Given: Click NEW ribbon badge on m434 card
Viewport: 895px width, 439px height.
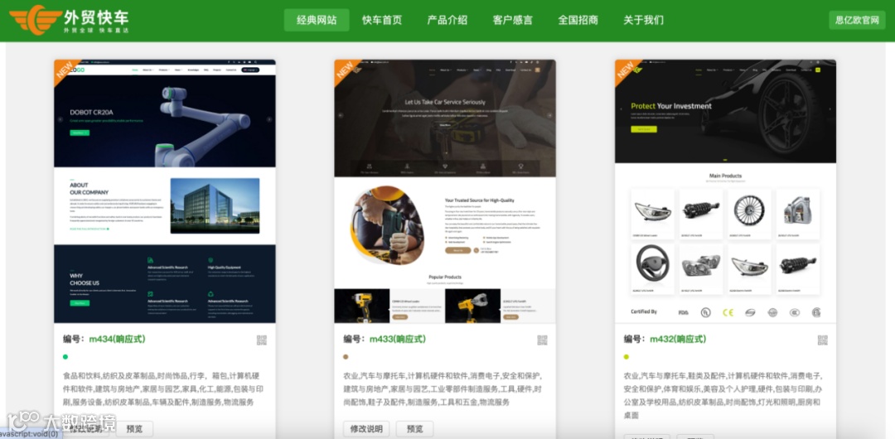Looking at the screenshot, I should 65,70.
